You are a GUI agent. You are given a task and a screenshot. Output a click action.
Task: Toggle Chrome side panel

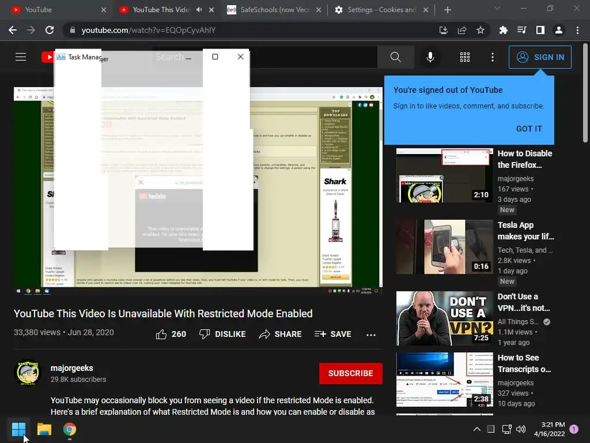pos(540,30)
